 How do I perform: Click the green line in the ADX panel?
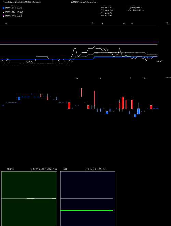tap(87, 210)
